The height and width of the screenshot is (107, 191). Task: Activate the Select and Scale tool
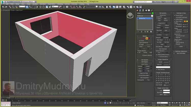(x=47, y=7)
